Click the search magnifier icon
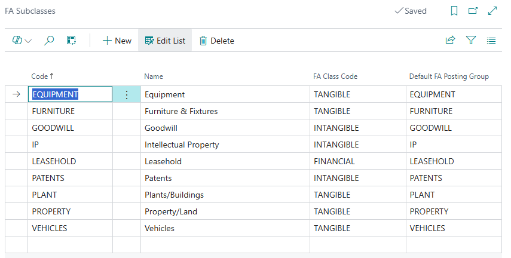 coord(49,41)
